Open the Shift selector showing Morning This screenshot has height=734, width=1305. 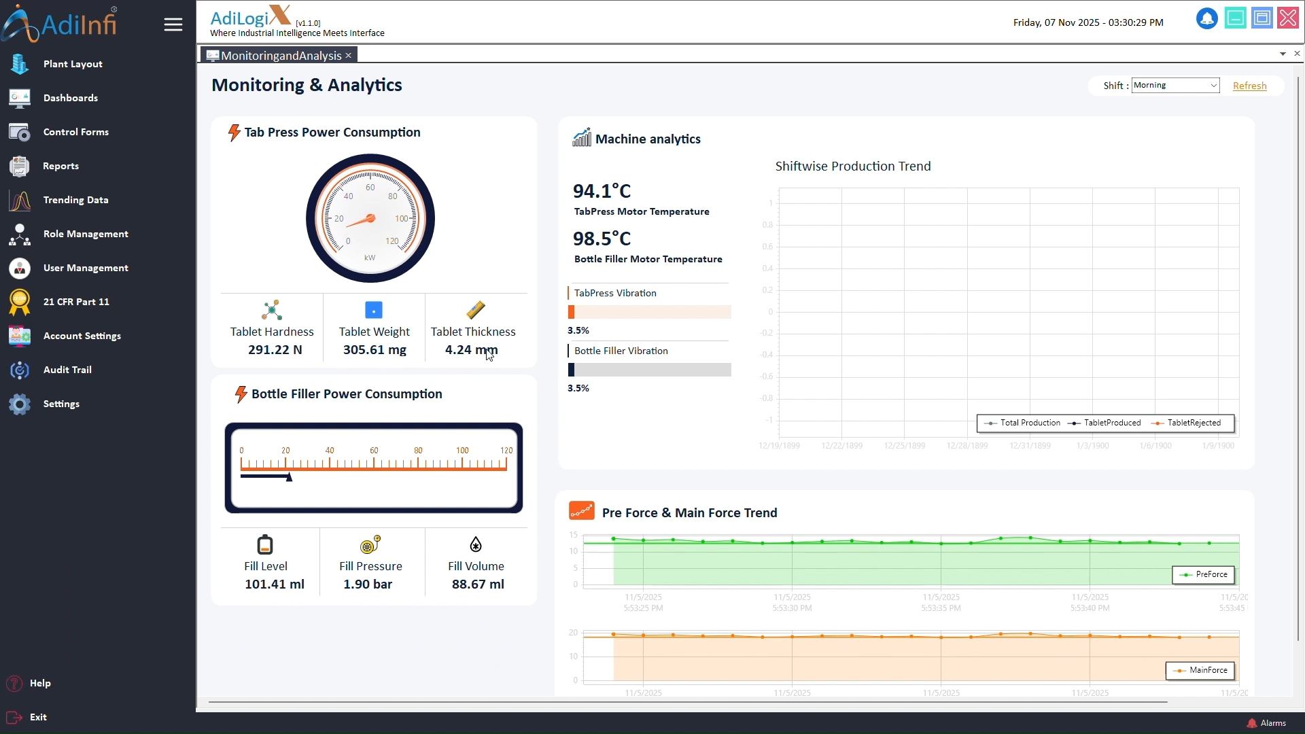pyautogui.click(x=1175, y=85)
